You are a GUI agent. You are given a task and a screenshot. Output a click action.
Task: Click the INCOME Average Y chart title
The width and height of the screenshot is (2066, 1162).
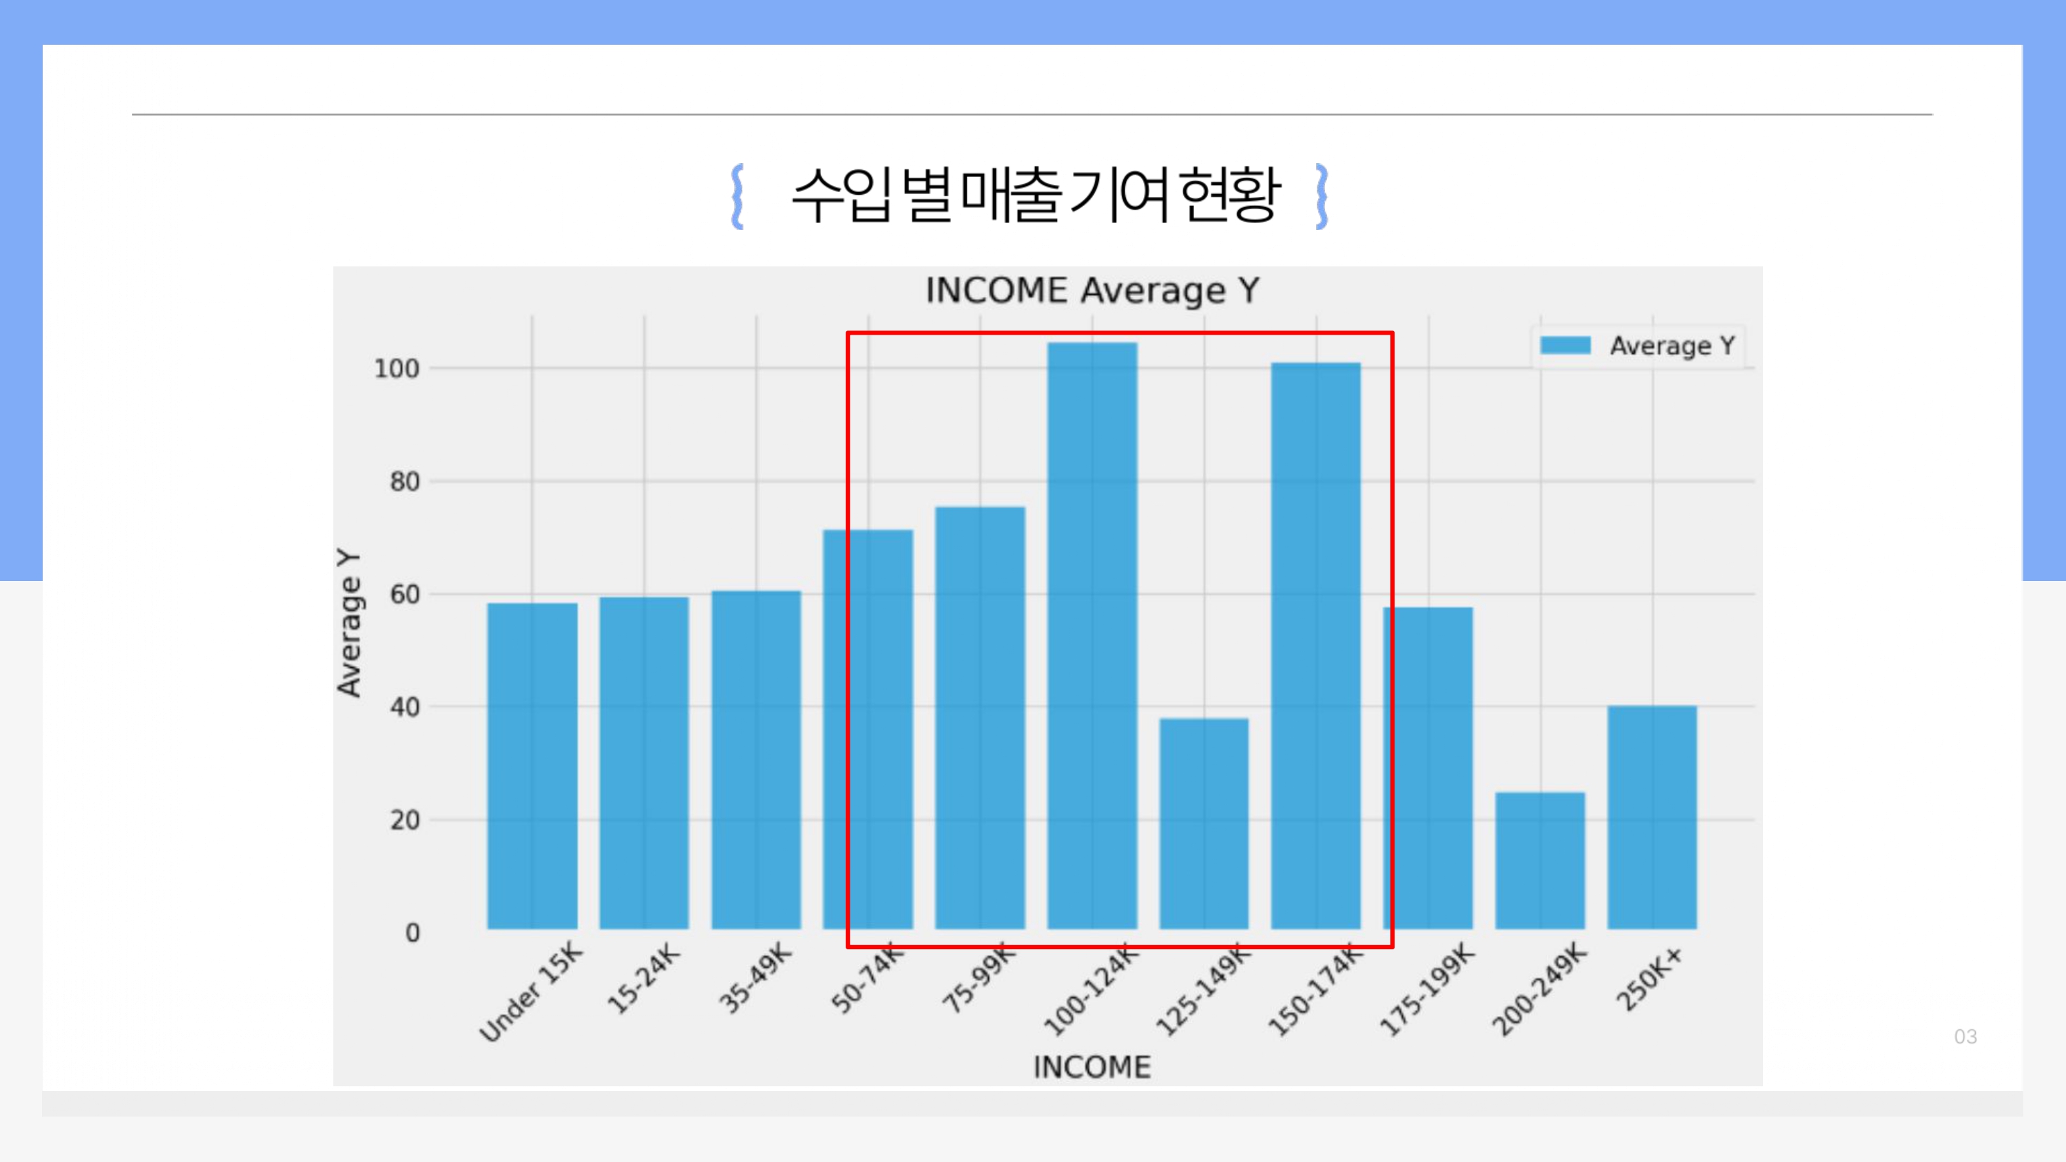click(x=1092, y=290)
